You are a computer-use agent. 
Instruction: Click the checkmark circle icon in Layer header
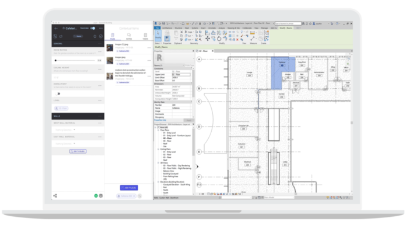click(101, 36)
